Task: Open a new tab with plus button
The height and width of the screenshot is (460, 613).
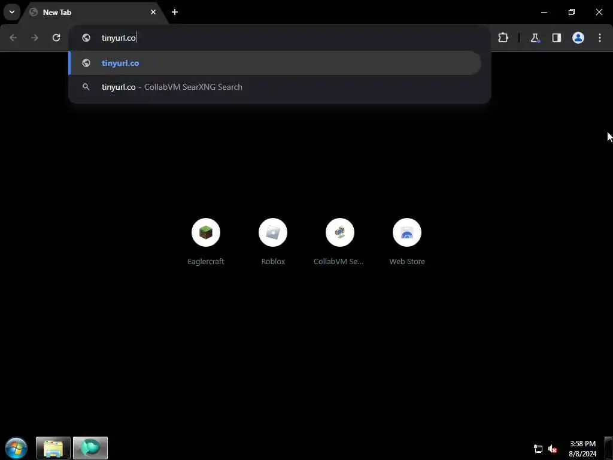Action: point(175,12)
